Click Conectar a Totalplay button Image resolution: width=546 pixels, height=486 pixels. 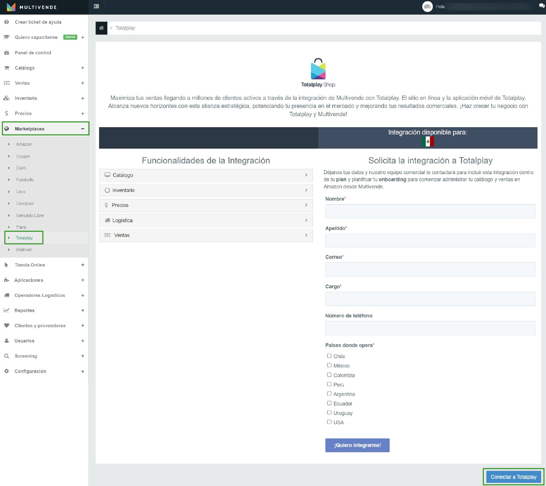(x=514, y=477)
